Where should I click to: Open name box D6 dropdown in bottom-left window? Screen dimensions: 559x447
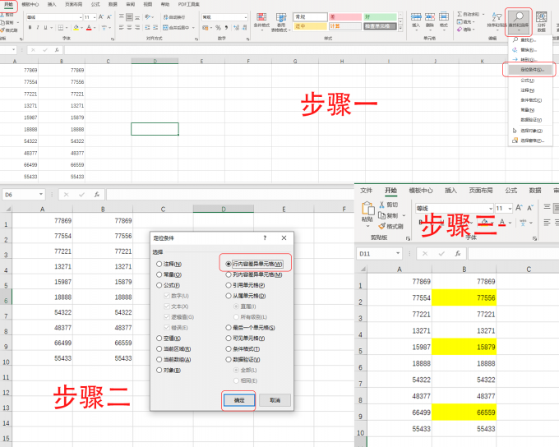pos(41,194)
